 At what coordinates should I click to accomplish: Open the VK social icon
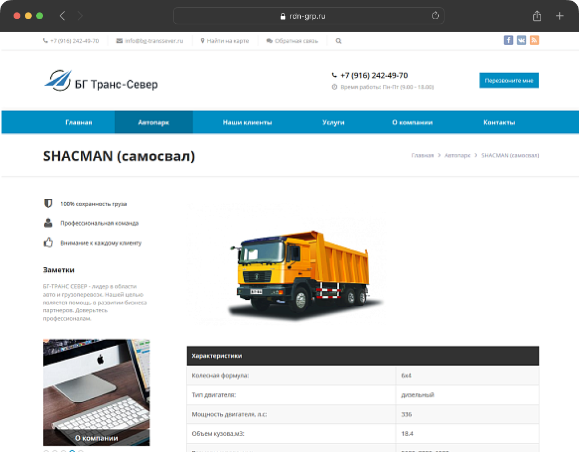click(521, 40)
